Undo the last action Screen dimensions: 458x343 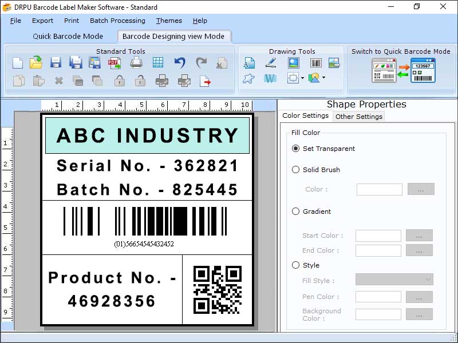[x=179, y=62]
